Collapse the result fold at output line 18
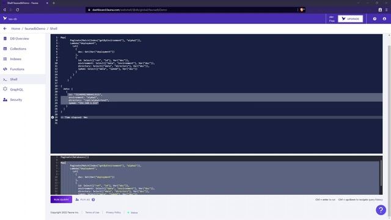Screen dimensions: 391x220 pos(59,86)
